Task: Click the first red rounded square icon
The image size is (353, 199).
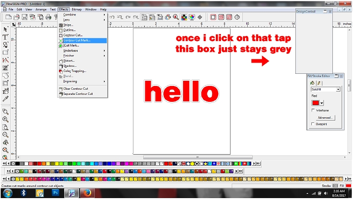Action: (213, 17)
